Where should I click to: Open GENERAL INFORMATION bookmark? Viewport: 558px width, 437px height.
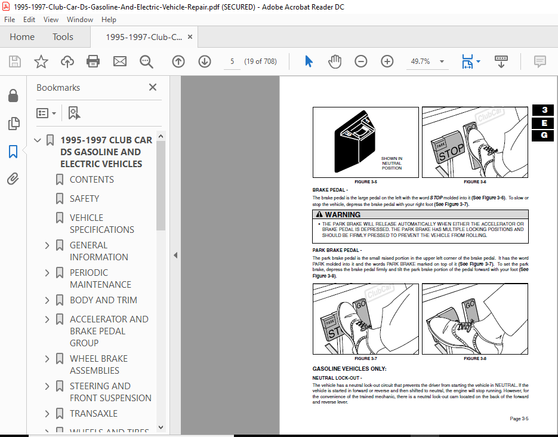tap(98, 251)
